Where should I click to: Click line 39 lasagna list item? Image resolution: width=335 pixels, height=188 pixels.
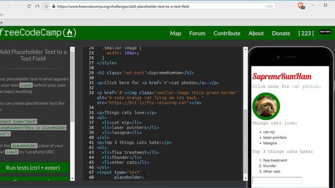point(121,133)
